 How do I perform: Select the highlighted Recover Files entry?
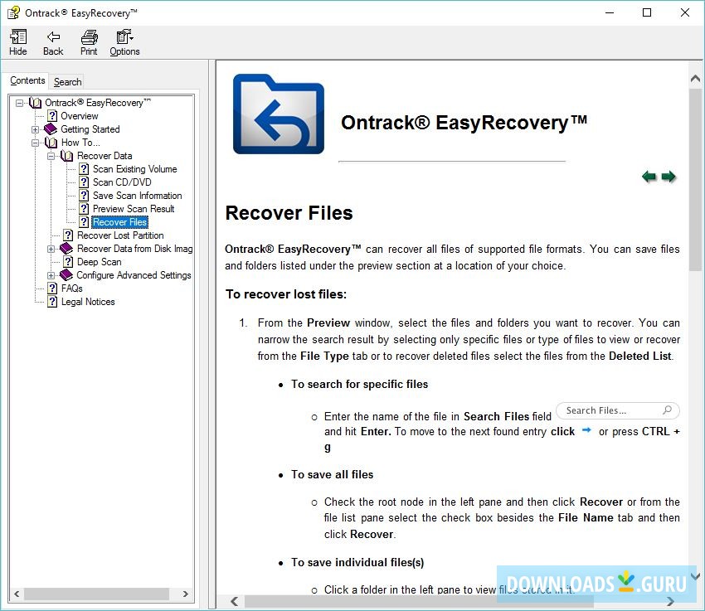tap(119, 222)
